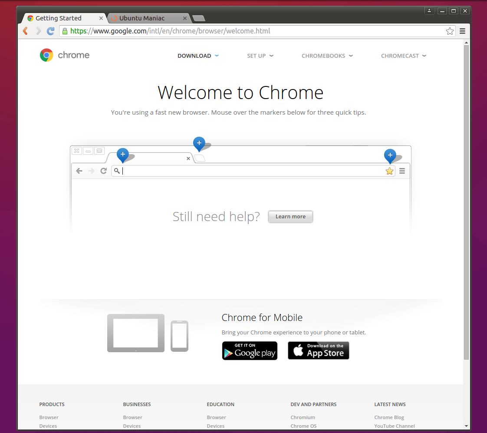This screenshot has width=487, height=433.
Task: Open the Browser link under EDUCATION
Action: [217, 417]
